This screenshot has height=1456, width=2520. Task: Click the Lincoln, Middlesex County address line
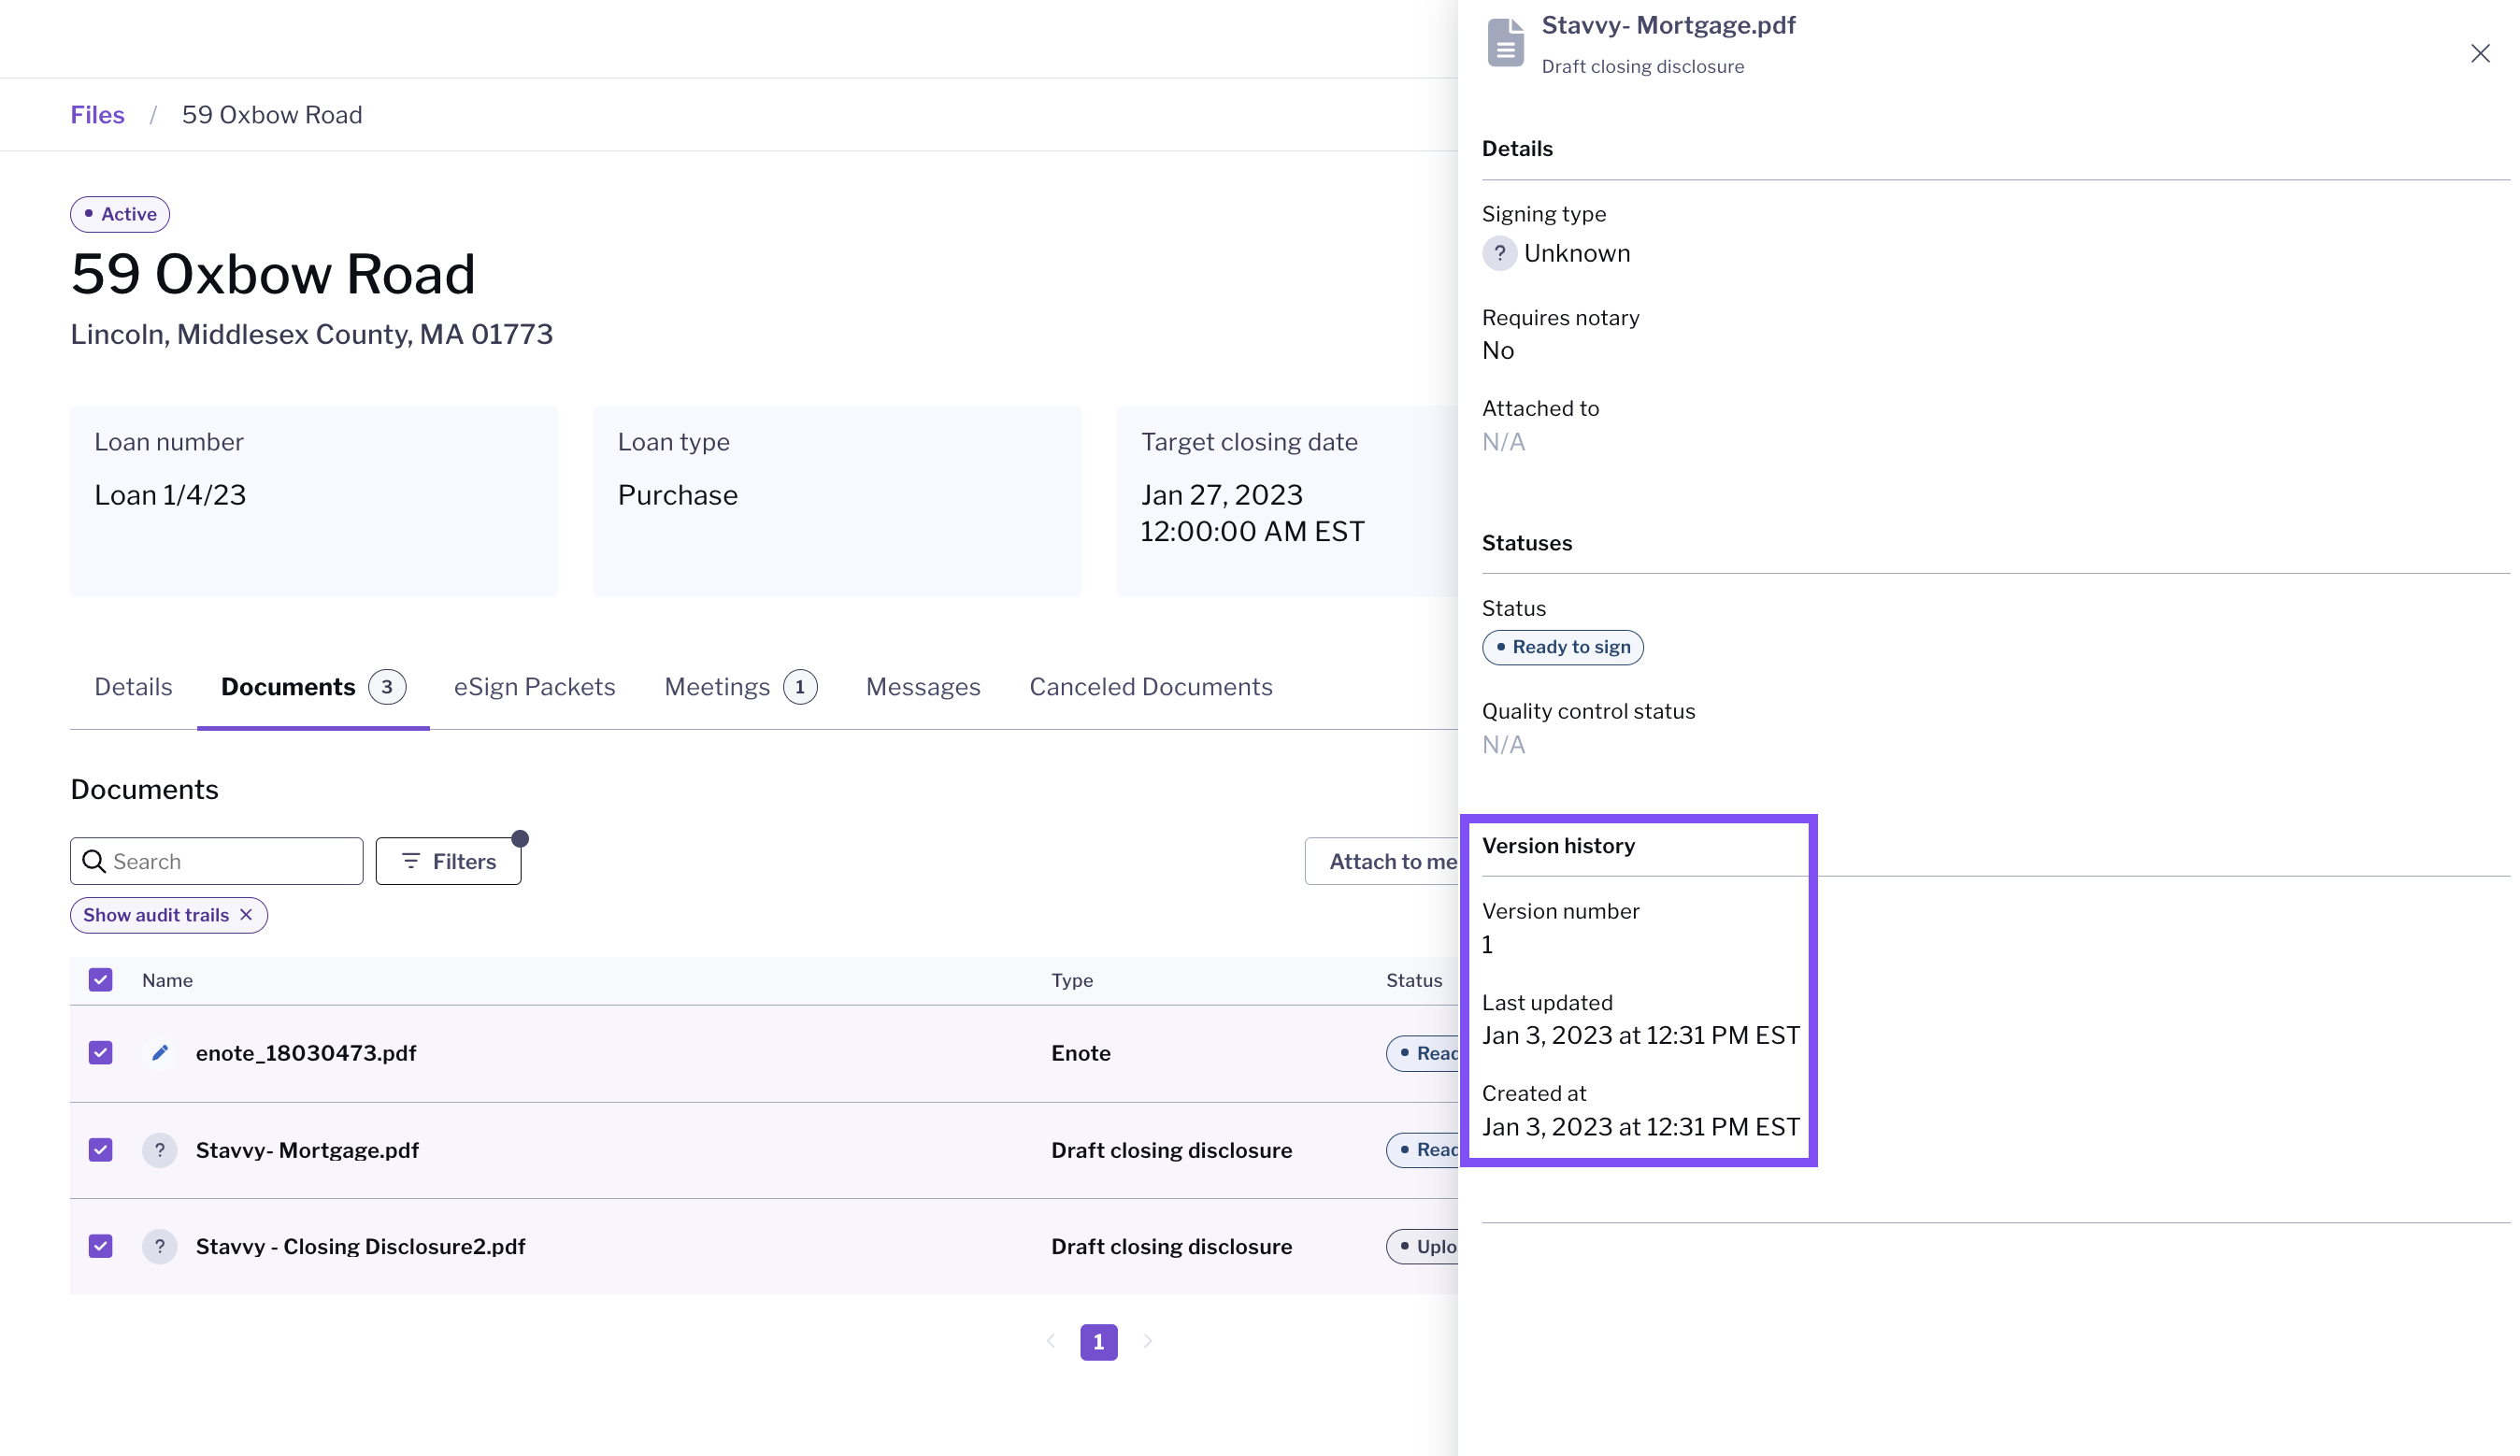tap(311, 334)
